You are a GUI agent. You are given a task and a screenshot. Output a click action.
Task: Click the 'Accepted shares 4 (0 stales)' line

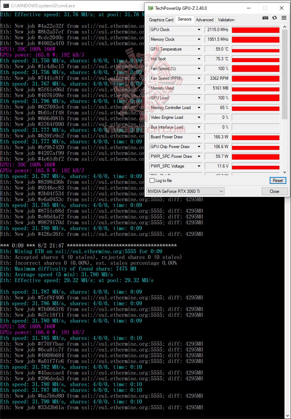(x=91, y=257)
